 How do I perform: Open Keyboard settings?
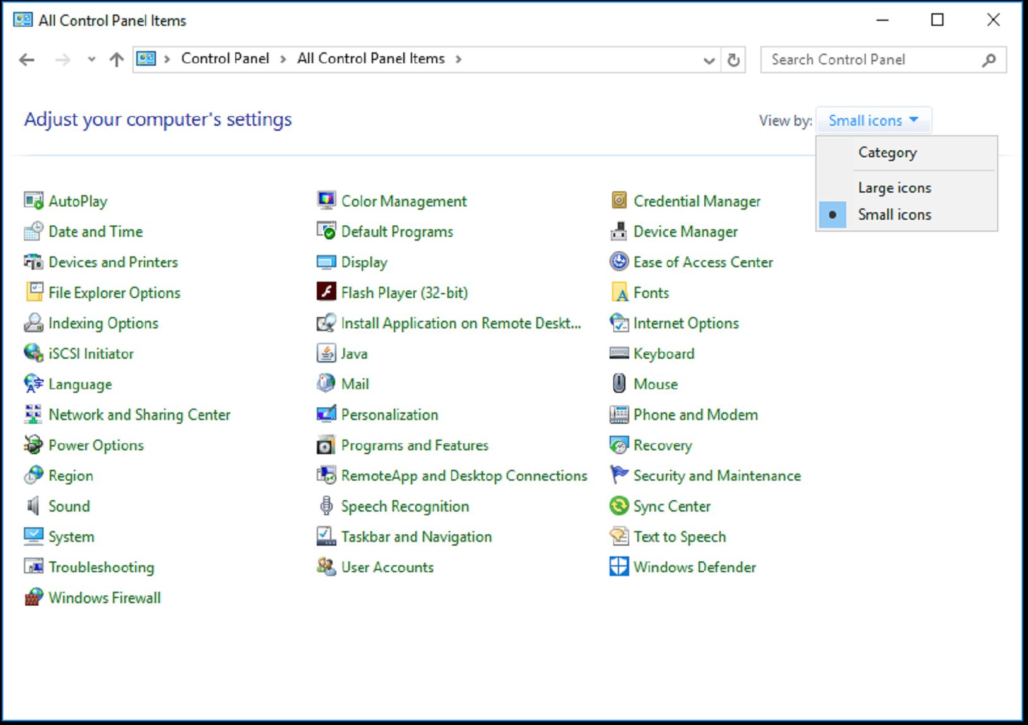pyautogui.click(x=664, y=353)
